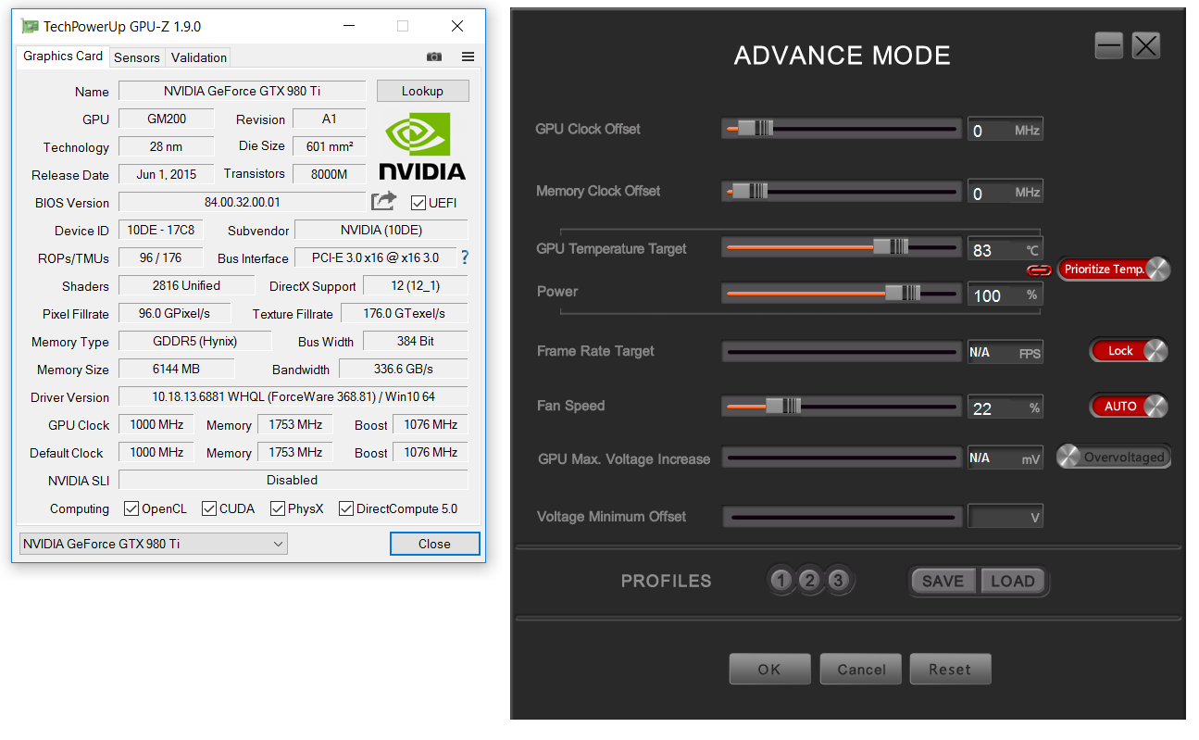Click the Voltage Minimum Offset V field
1199x740 pixels.
pos(1005,517)
